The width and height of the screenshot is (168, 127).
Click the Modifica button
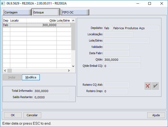click(31, 77)
